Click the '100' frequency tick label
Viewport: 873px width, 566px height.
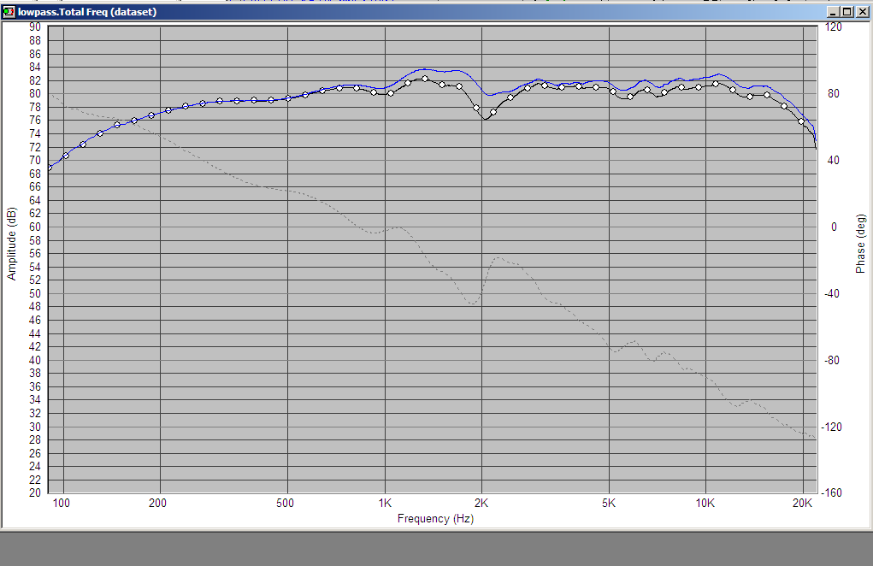pos(62,503)
